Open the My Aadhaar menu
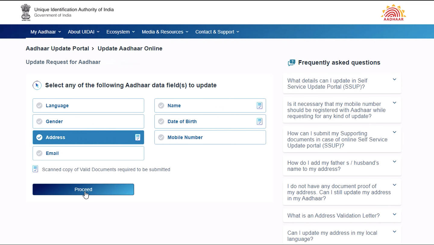Screen dimensions: 434x245 [x=46, y=32]
